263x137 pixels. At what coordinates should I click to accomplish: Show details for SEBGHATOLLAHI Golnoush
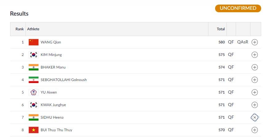pyautogui.click(x=255, y=80)
